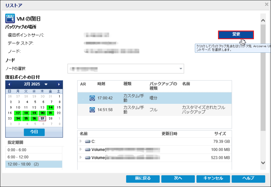Image resolution: width=271 pixels, height=187 pixels.
Task: Go to next month in calendar
Action: pos(59,84)
